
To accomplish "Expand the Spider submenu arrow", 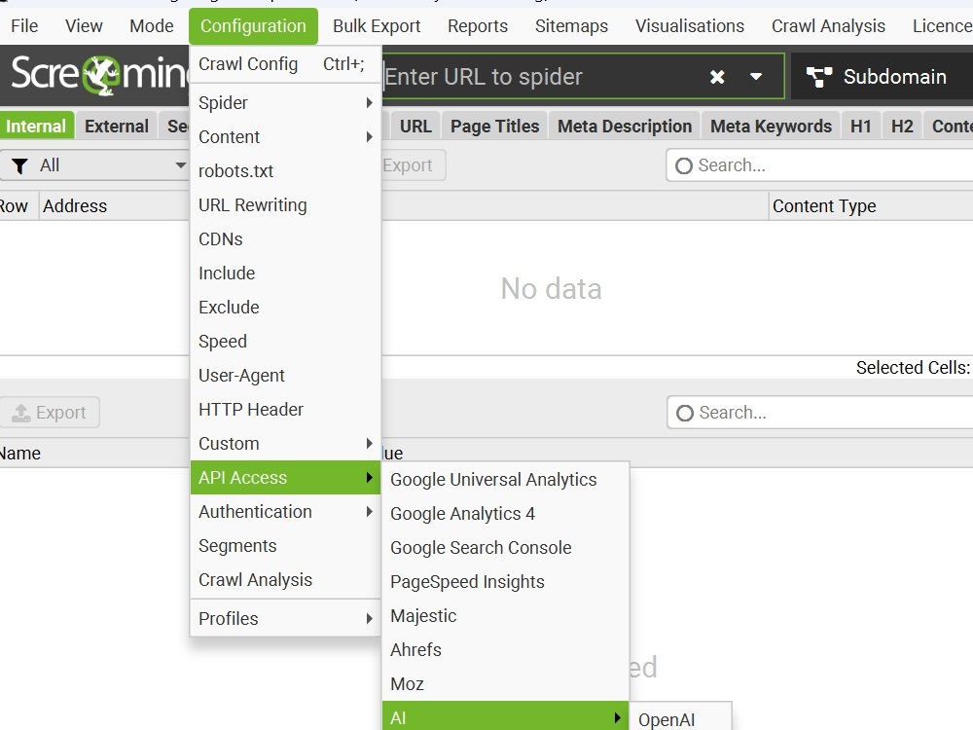I will (x=369, y=102).
